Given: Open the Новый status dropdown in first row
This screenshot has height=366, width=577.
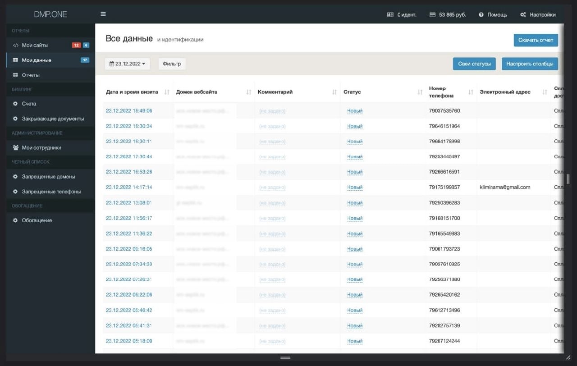Looking at the screenshot, I should pos(355,111).
